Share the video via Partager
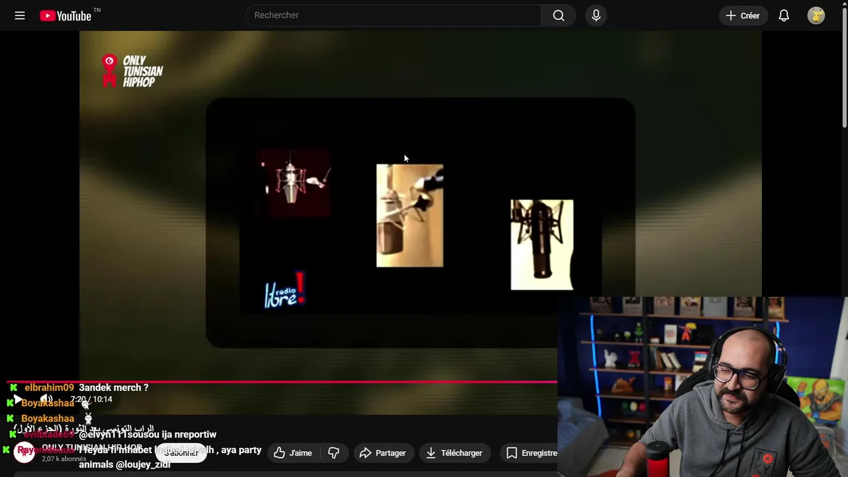This screenshot has height=477, width=848. point(383,453)
